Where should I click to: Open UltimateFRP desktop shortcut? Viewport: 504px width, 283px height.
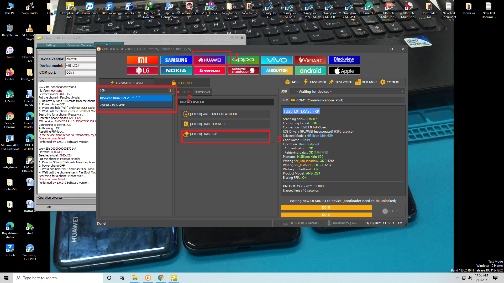click(369, 8)
